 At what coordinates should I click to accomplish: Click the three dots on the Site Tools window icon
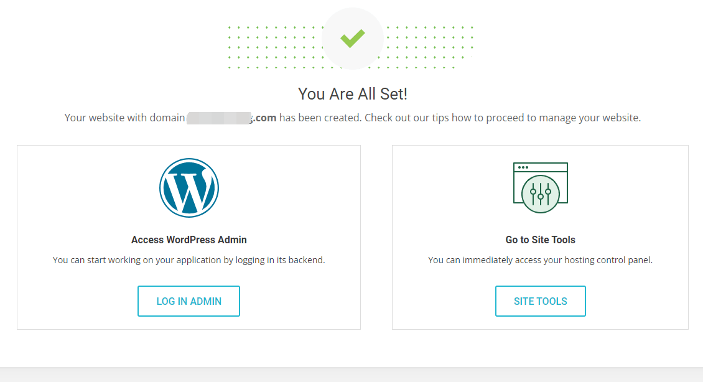tap(523, 167)
